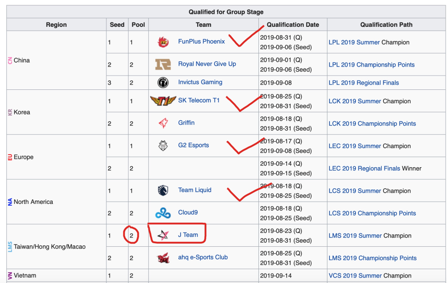Image resolution: width=447 pixels, height=283 pixels.
Task: Click the ahq e-Sports Club logo
Action: coord(163,258)
